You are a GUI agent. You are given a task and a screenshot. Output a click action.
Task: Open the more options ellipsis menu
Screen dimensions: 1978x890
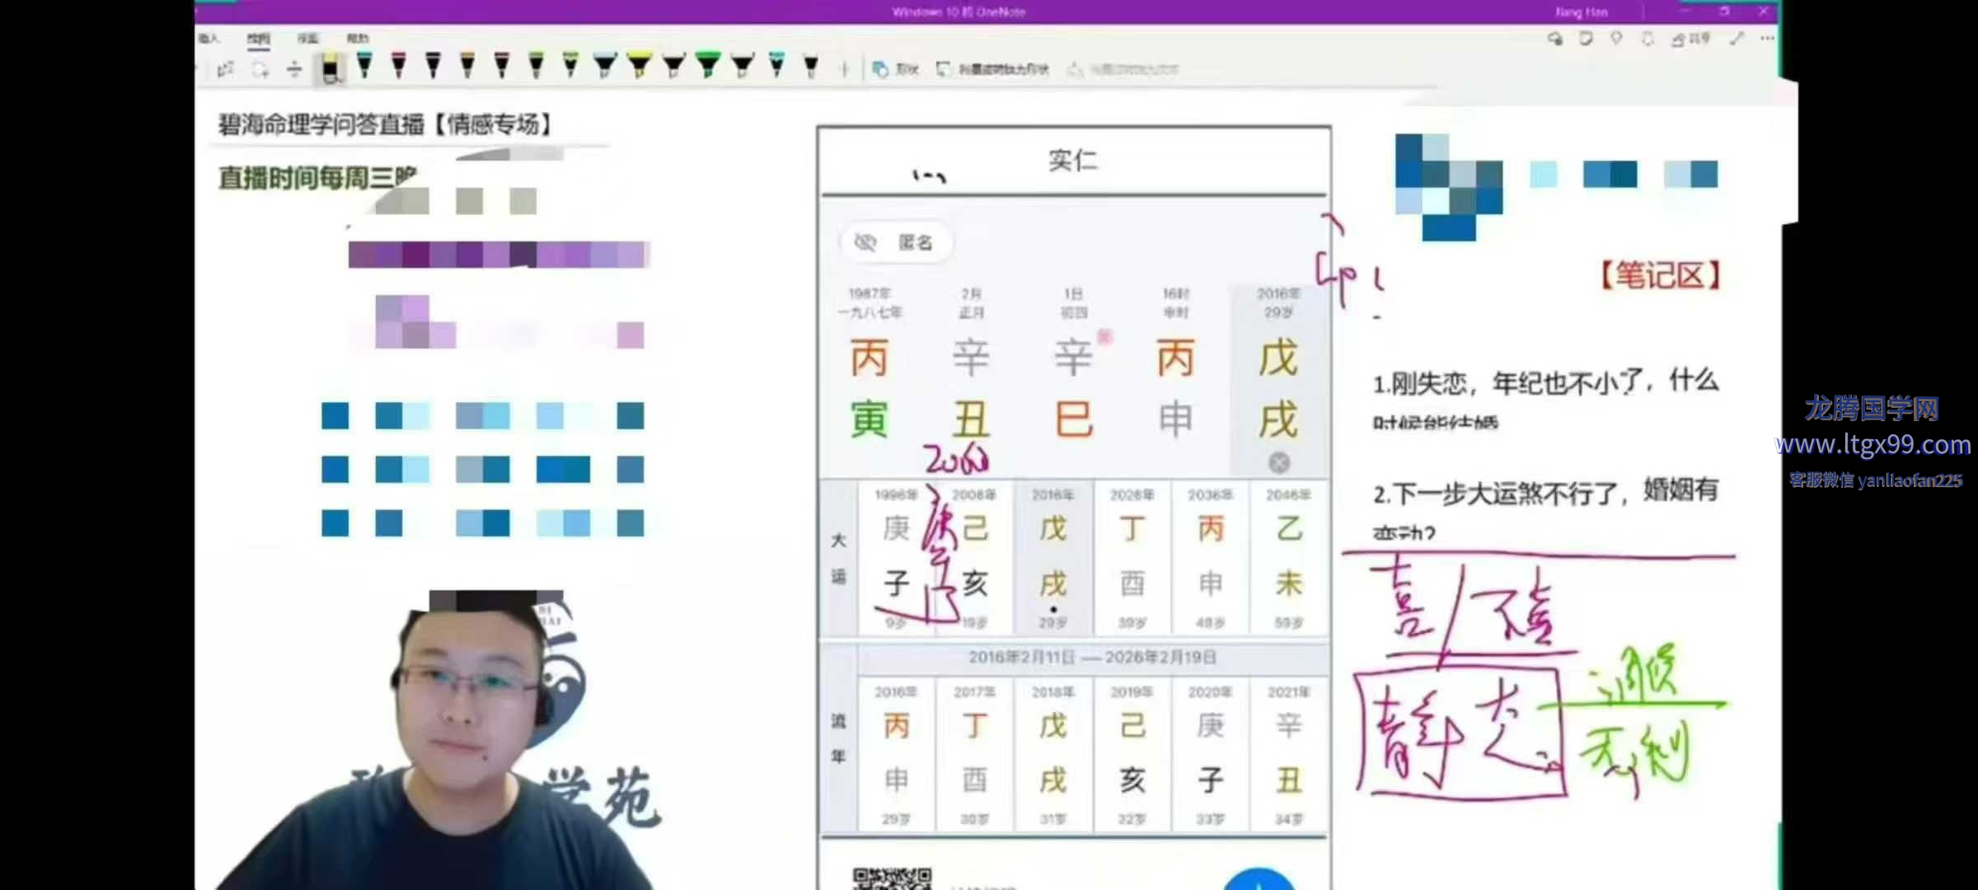[1767, 38]
